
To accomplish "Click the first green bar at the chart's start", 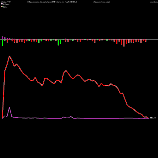I will click(3, 43).
